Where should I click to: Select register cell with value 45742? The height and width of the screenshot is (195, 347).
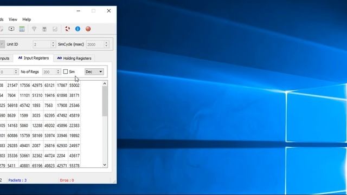(25, 106)
